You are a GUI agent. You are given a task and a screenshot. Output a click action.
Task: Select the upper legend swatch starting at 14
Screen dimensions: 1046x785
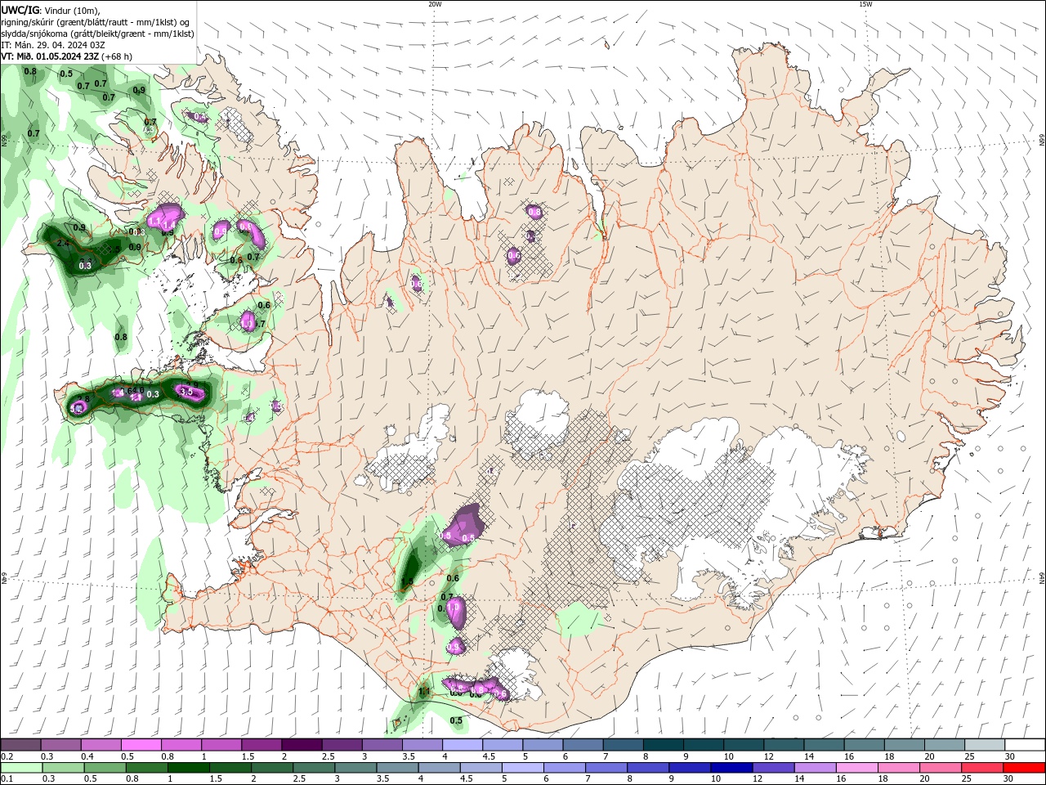822,745
